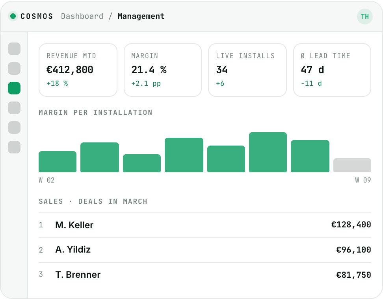Viewport: 383px width, 299px height.
Task: Click the bar above W 02
Action: (x=58, y=161)
